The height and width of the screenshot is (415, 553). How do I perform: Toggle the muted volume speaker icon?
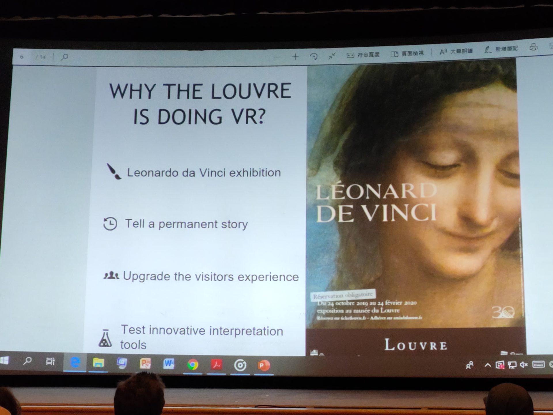524,365
